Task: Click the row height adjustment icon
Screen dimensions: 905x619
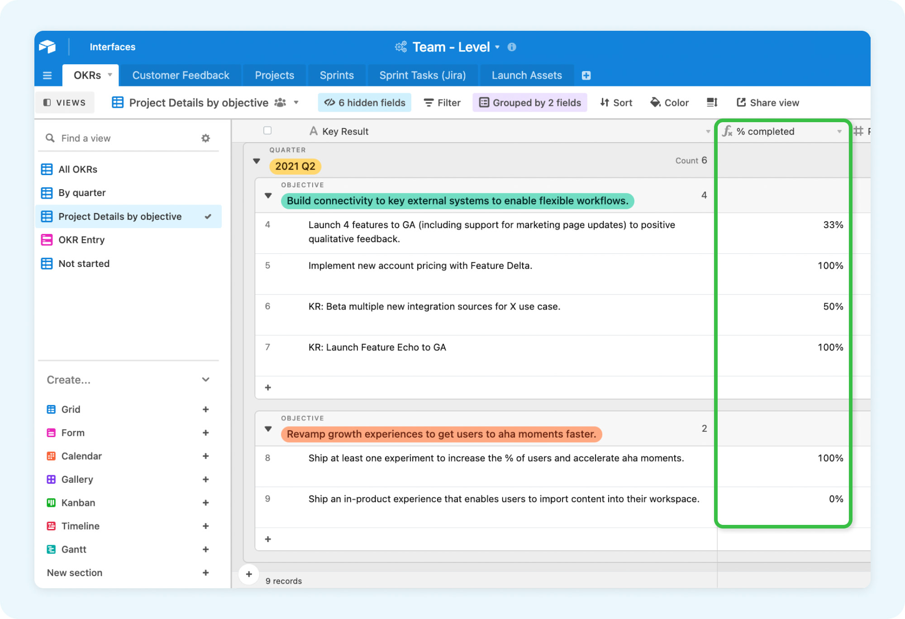Action: pyautogui.click(x=712, y=102)
